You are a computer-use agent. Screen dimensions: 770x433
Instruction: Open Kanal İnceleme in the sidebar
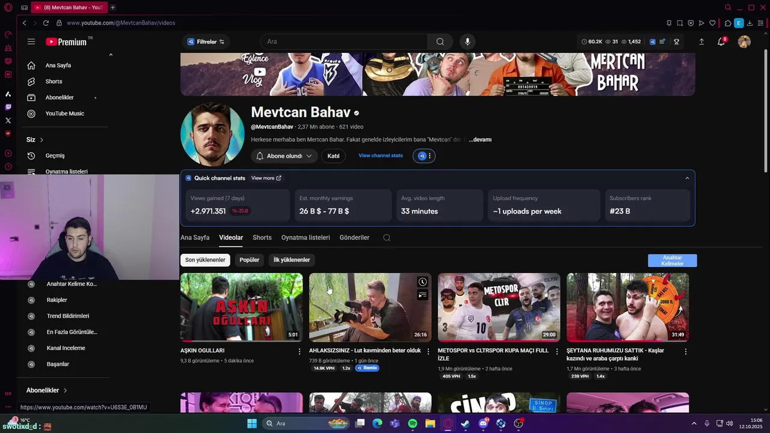(x=66, y=348)
